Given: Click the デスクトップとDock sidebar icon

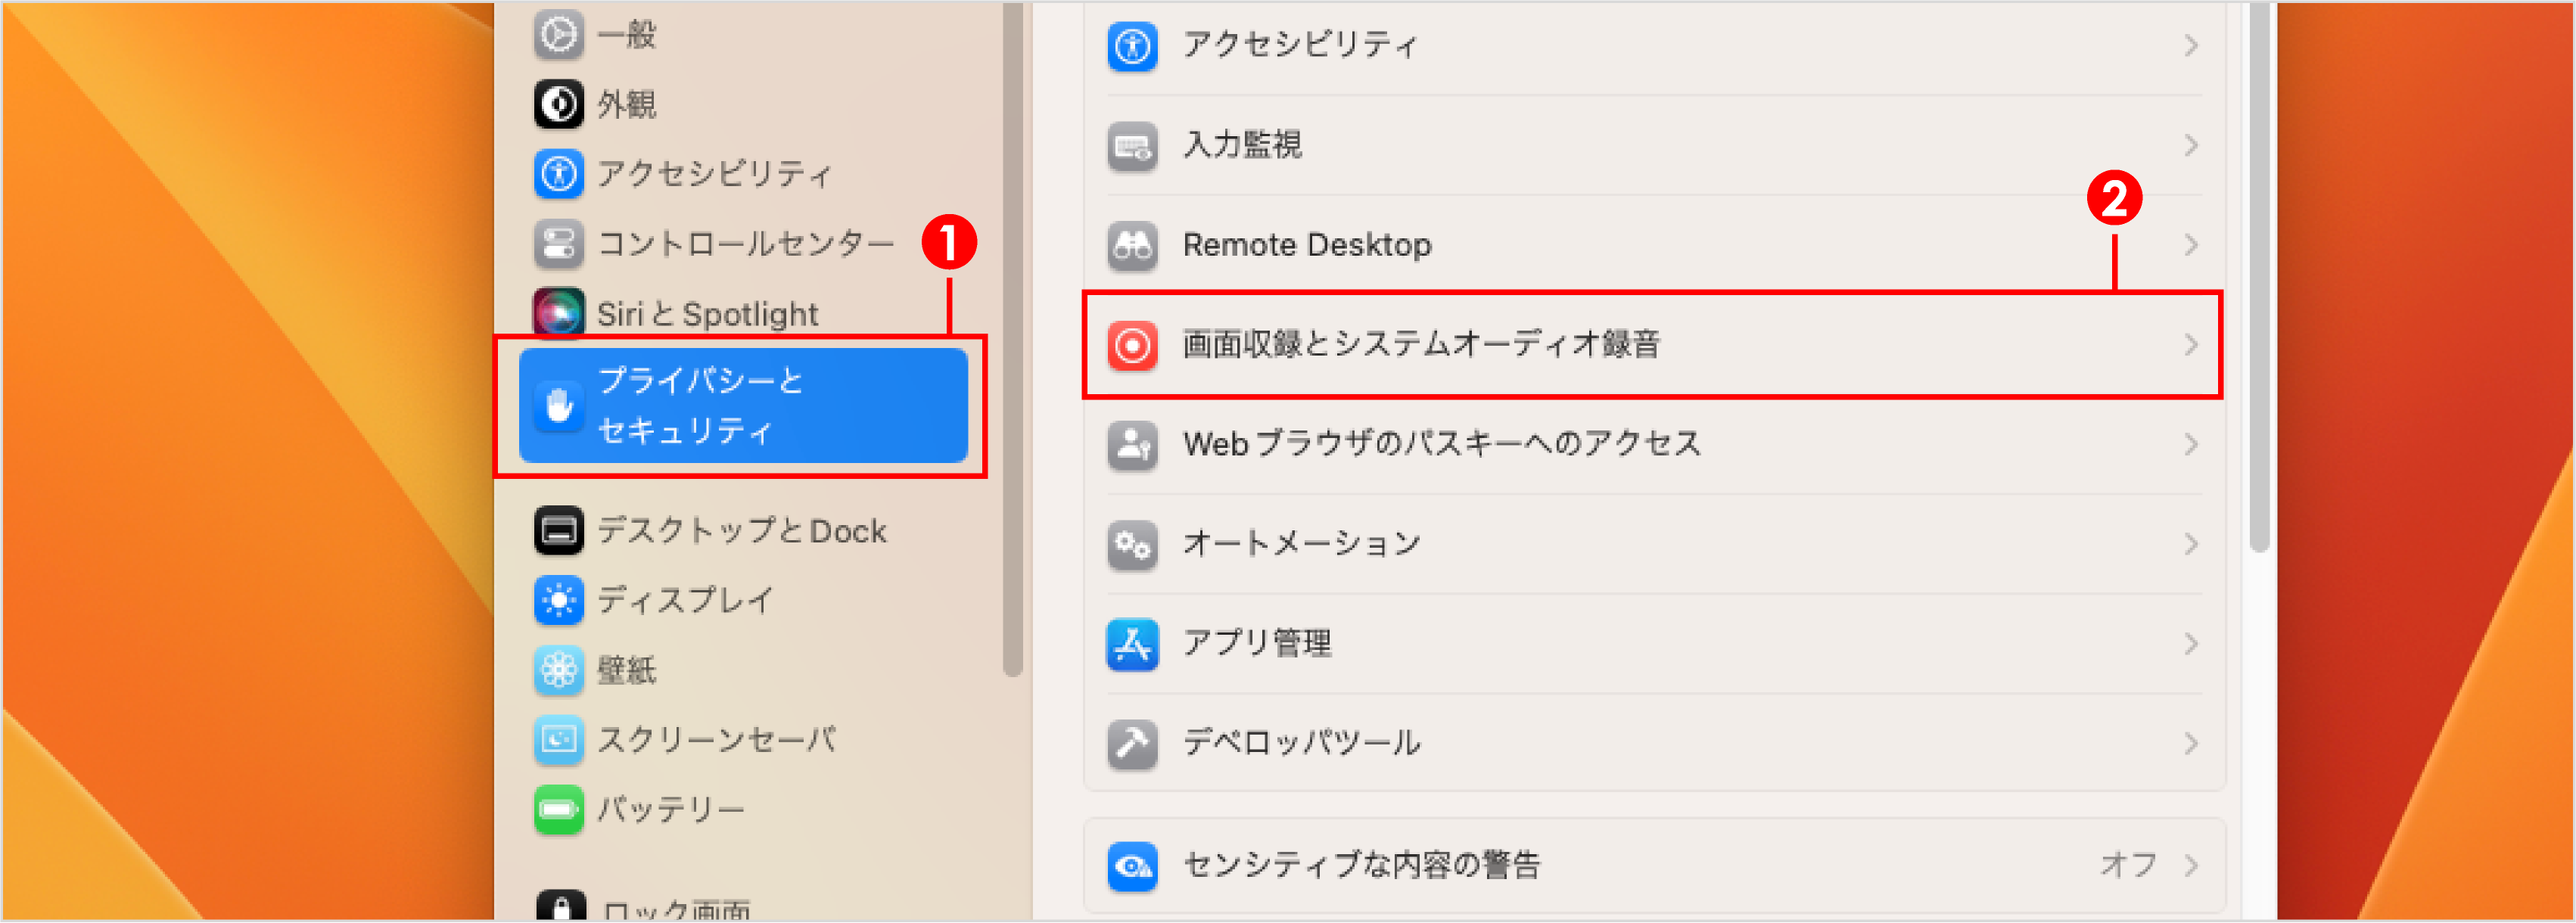Looking at the screenshot, I should [559, 531].
